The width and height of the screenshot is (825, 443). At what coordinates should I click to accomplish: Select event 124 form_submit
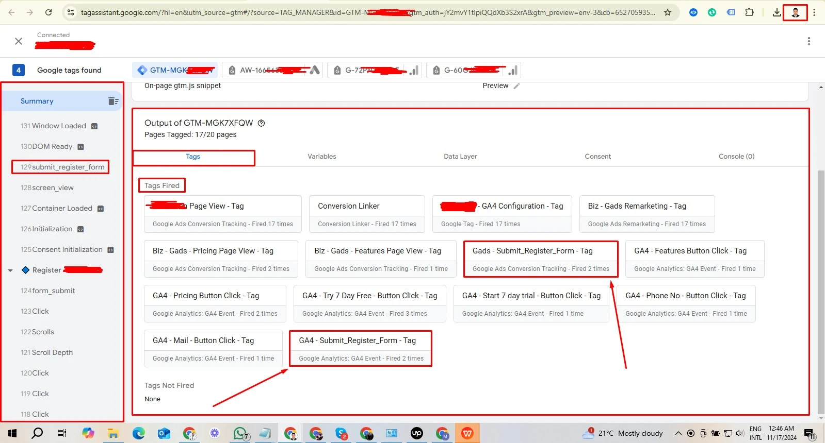coord(48,291)
